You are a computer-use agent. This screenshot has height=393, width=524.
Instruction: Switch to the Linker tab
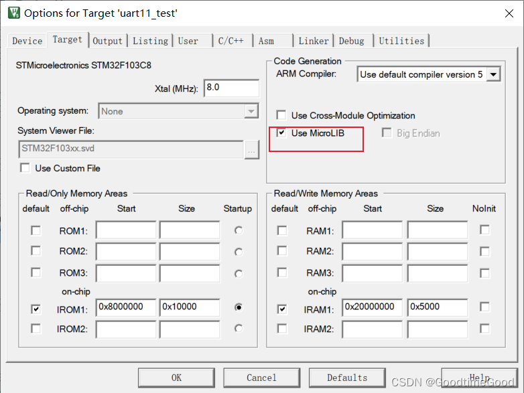pos(314,41)
